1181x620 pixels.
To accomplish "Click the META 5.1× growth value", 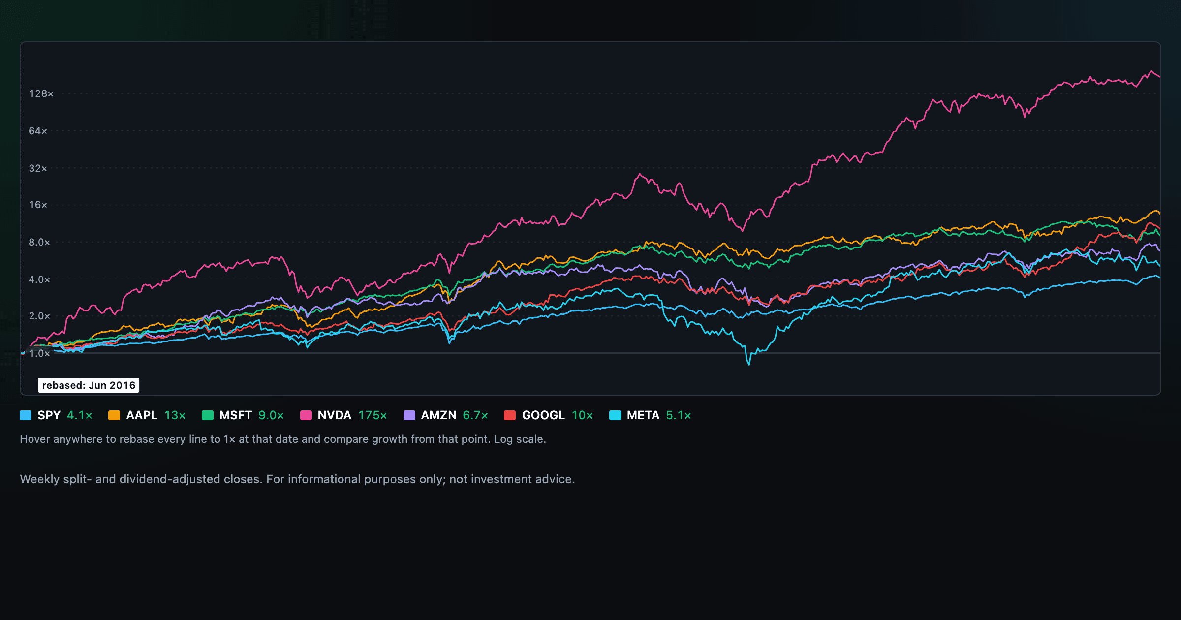I will [679, 415].
